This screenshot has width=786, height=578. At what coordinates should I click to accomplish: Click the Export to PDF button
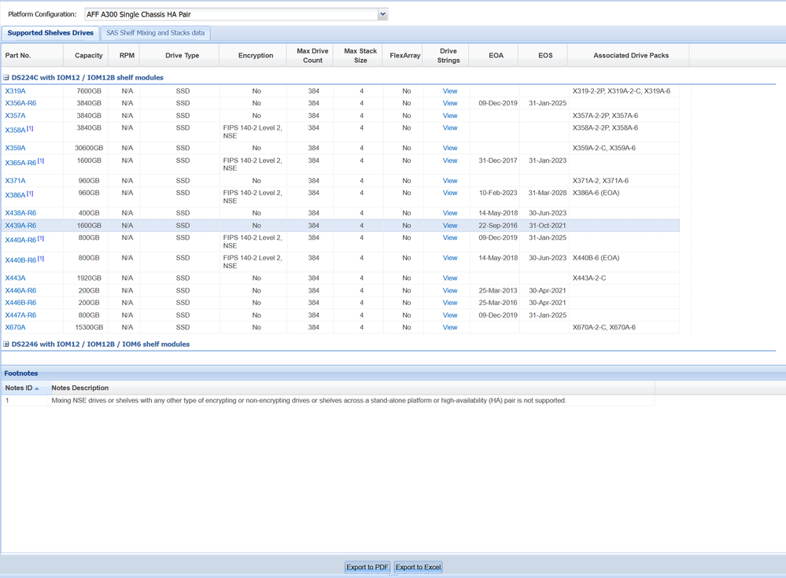(367, 567)
